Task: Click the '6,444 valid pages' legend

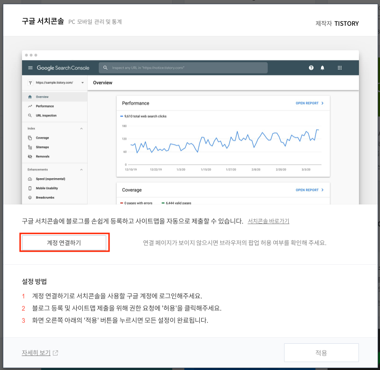Action: [x=176, y=203]
